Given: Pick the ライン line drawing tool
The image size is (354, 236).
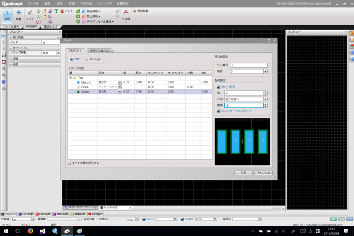Looking at the screenshot, I should point(30,15).
